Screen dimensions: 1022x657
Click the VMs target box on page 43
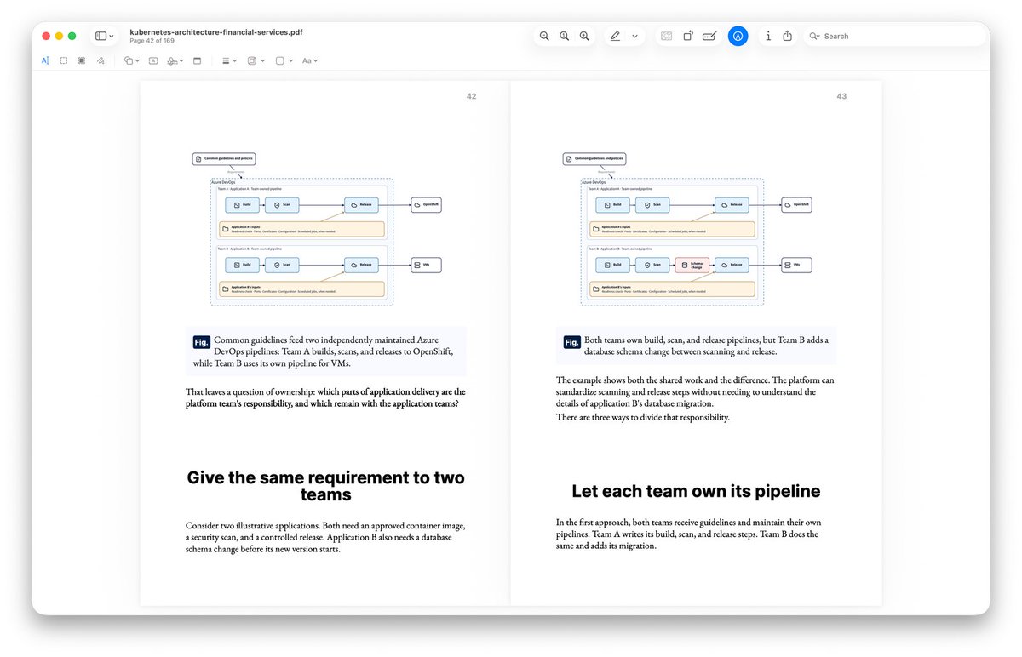pos(796,265)
